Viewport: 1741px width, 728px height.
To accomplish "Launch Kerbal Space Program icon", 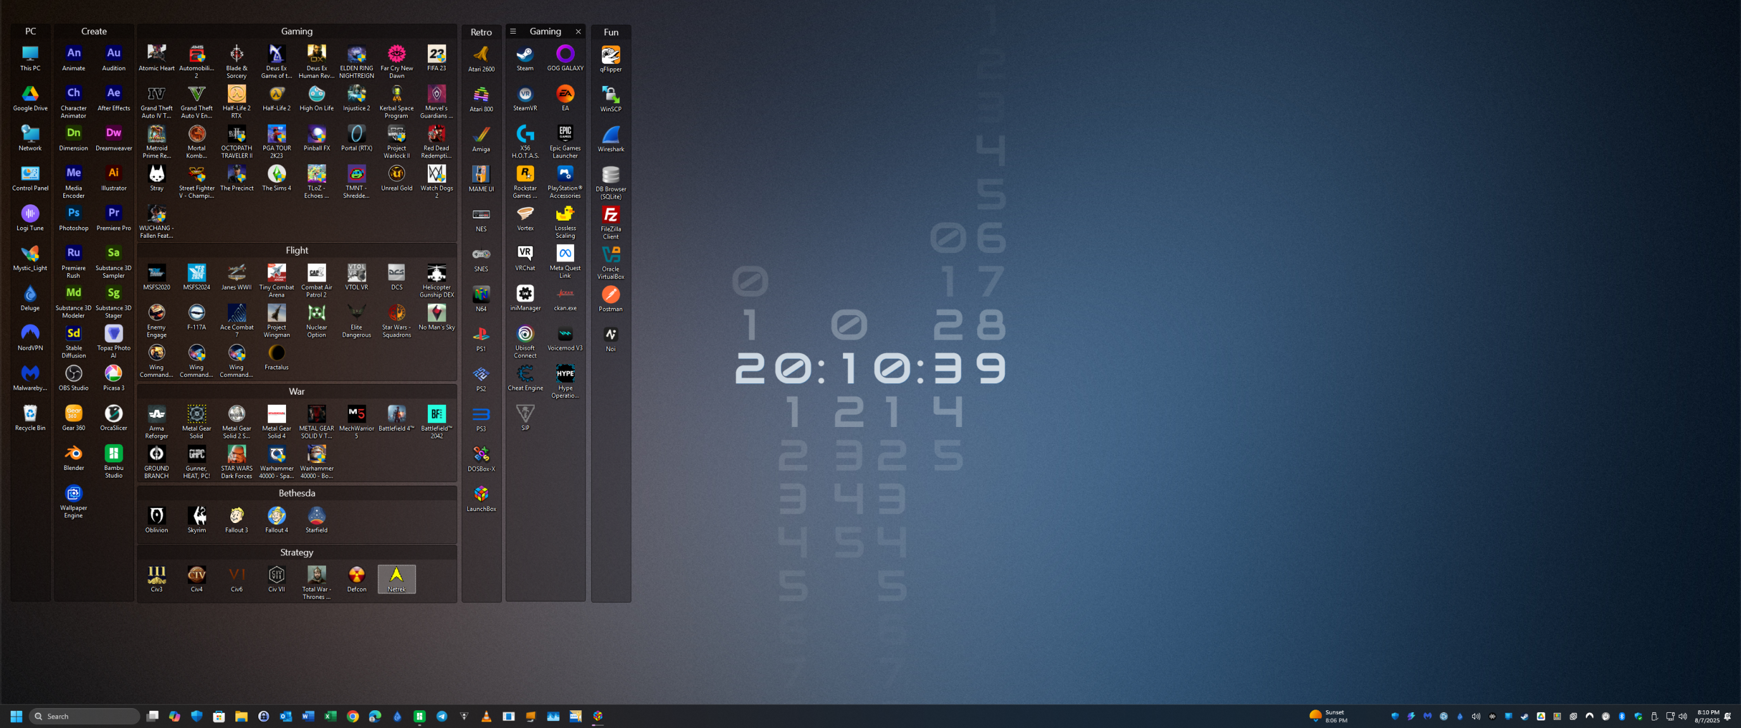I will pos(397,101).
